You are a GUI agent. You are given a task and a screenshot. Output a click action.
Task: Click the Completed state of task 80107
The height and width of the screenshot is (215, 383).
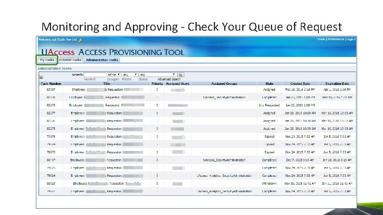[x=269, y=160]
